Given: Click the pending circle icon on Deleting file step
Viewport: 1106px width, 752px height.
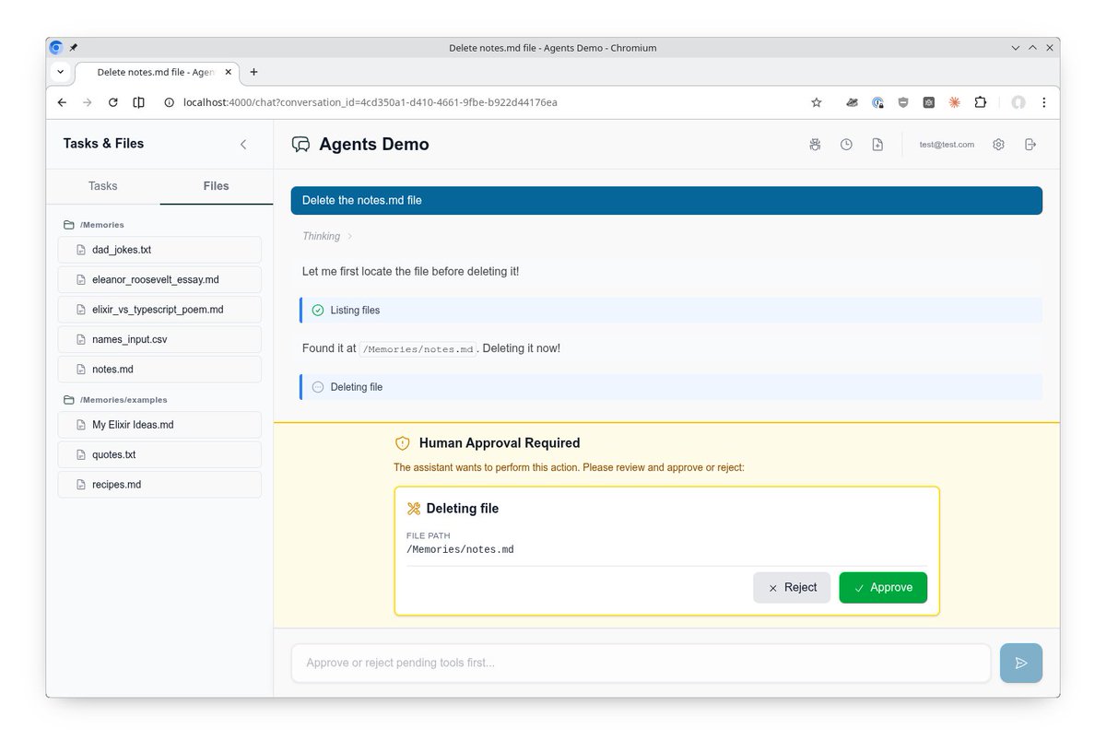Looking at the screenshot, I should point(318,387).
